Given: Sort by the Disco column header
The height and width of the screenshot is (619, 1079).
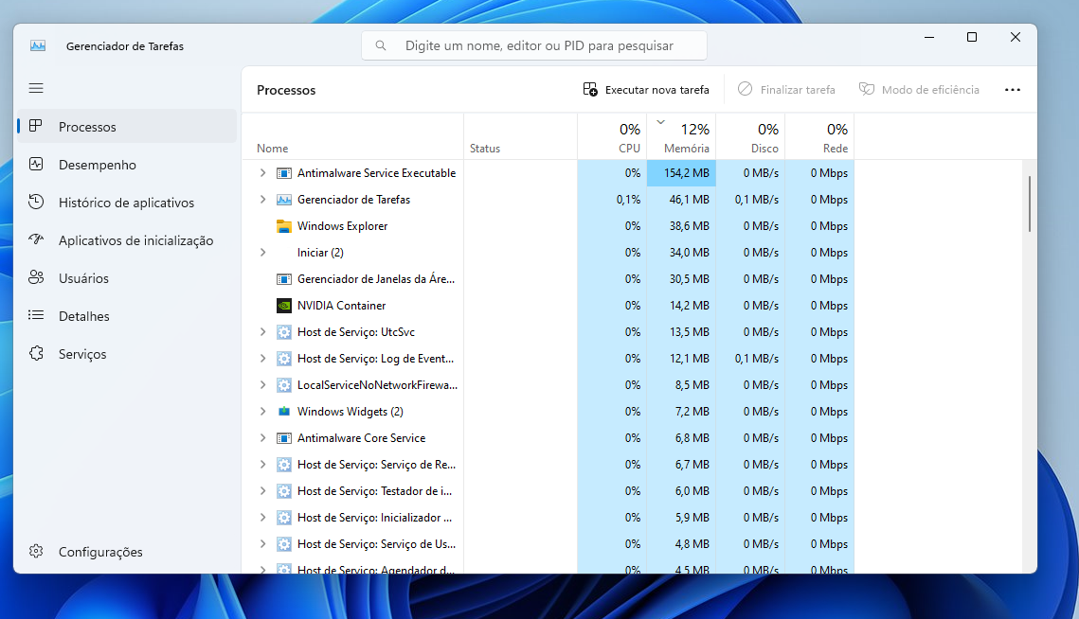Looking at the screenshot, I should point(750,137).
